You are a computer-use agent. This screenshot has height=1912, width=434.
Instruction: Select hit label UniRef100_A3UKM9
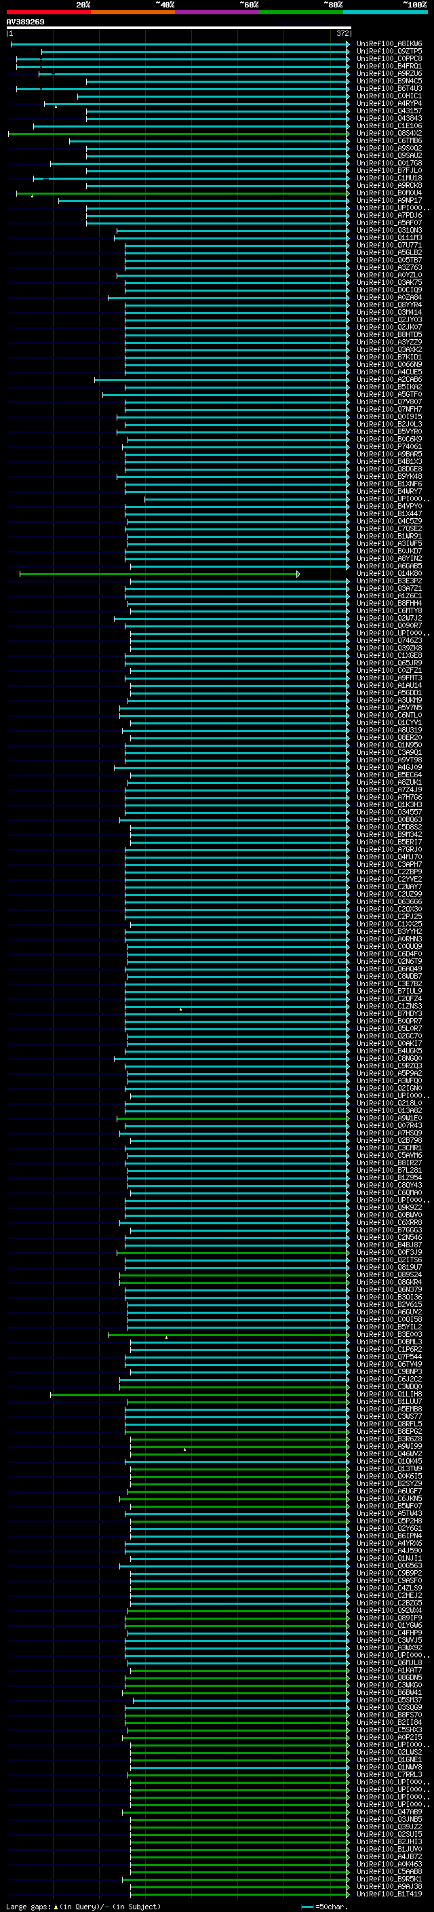389,700
